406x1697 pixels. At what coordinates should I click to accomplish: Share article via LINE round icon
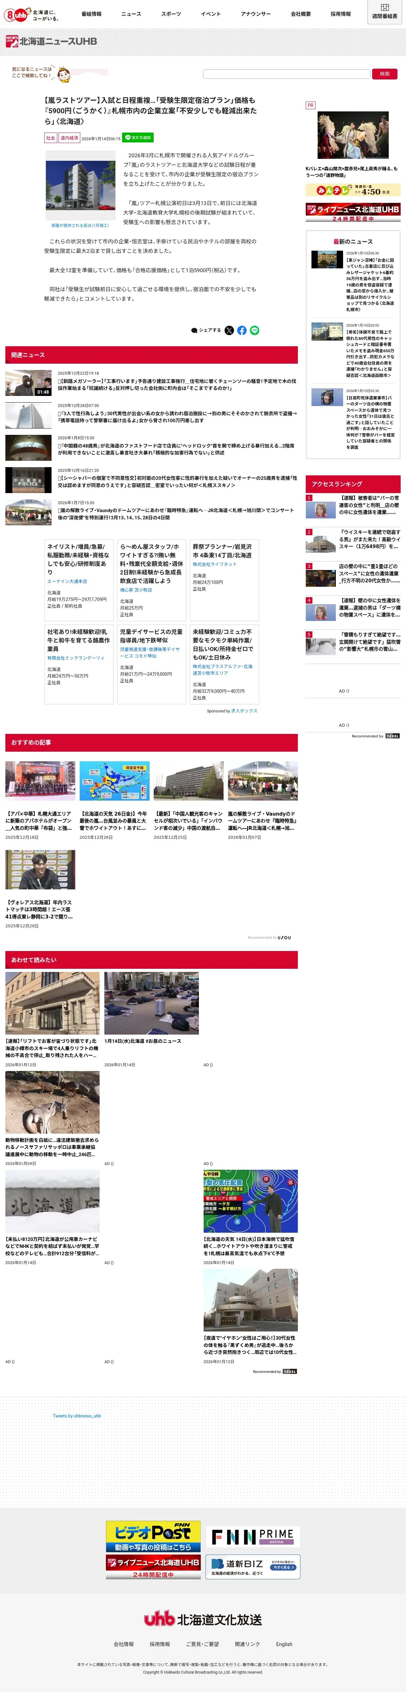pyautogui.click(x=255, y=330)
